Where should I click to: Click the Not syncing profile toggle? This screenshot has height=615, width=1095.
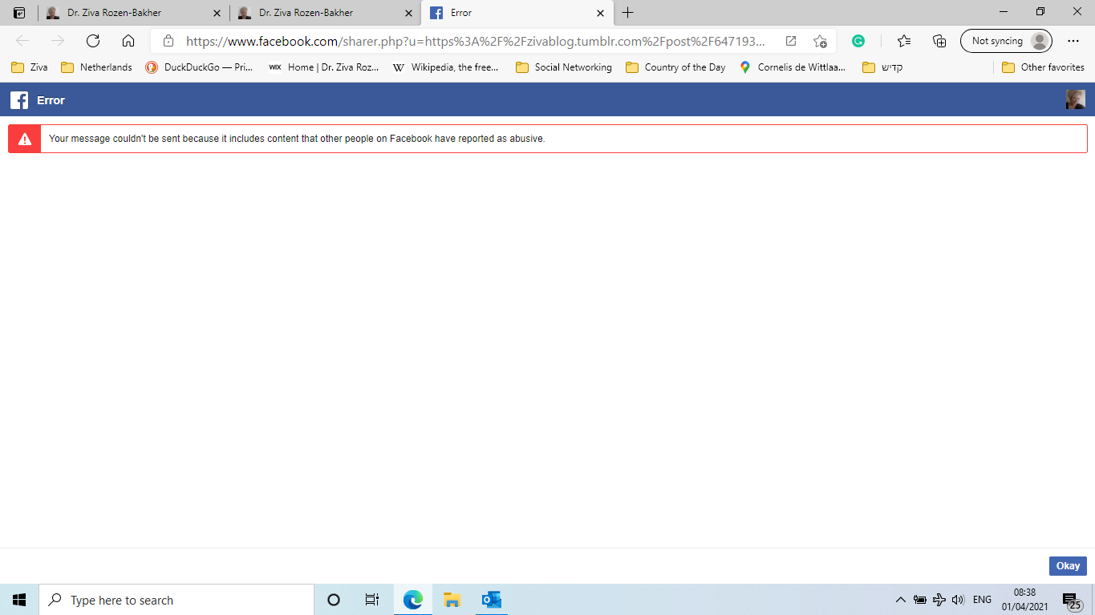click(x=1006, y=40)
